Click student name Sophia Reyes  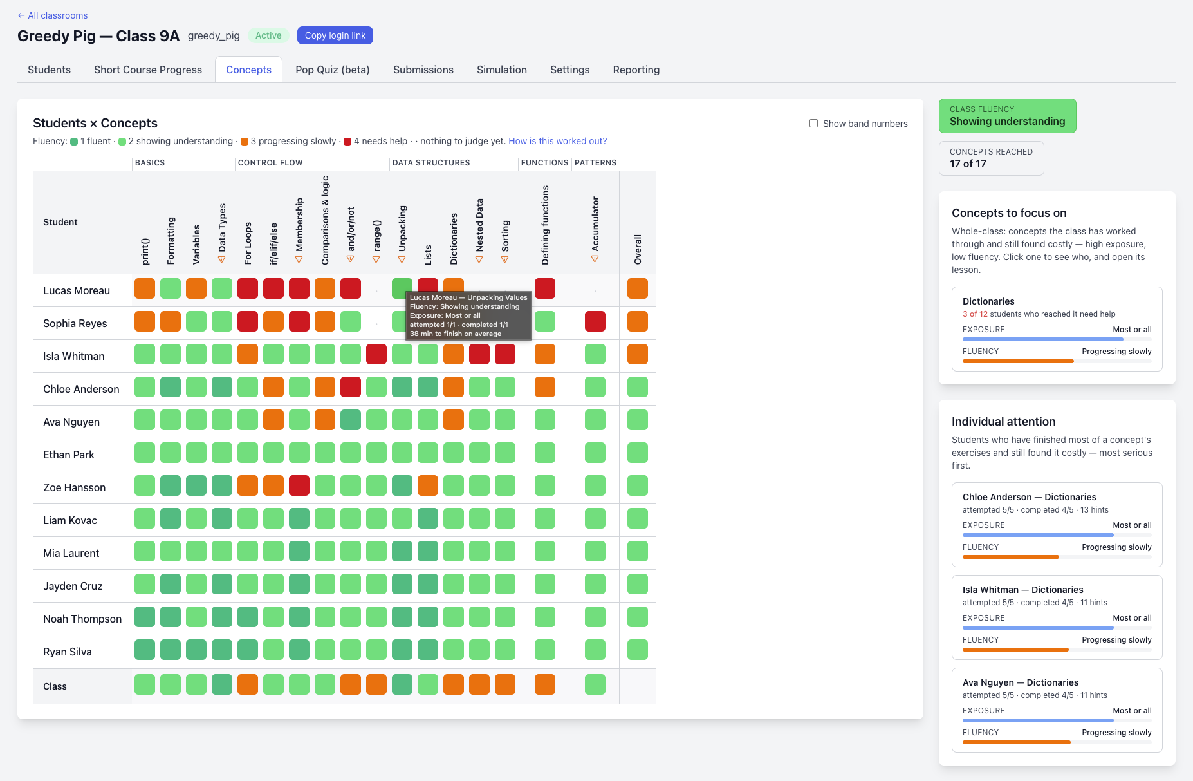(75, 323)
